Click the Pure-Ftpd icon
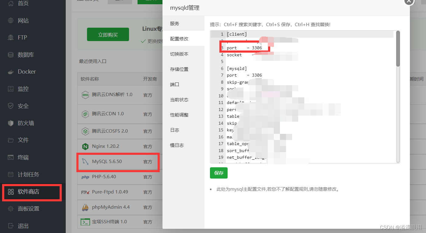This screenshot has height=233, width=426. click(85, 192)
